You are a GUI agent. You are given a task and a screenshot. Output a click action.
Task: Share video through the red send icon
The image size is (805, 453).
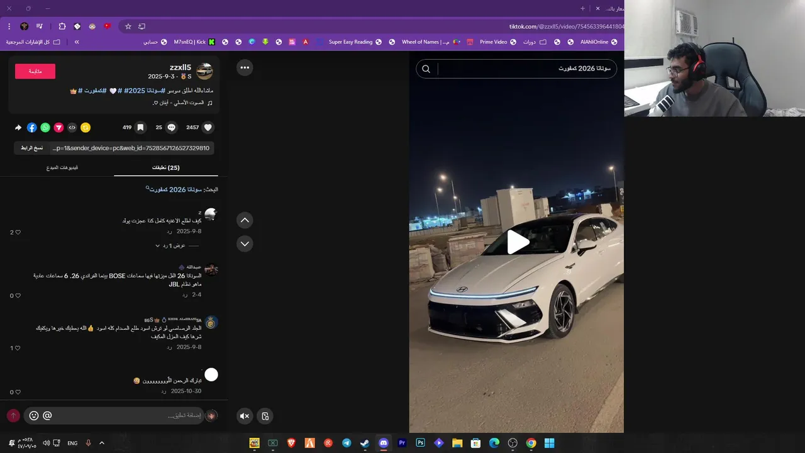tap(58, 128)
